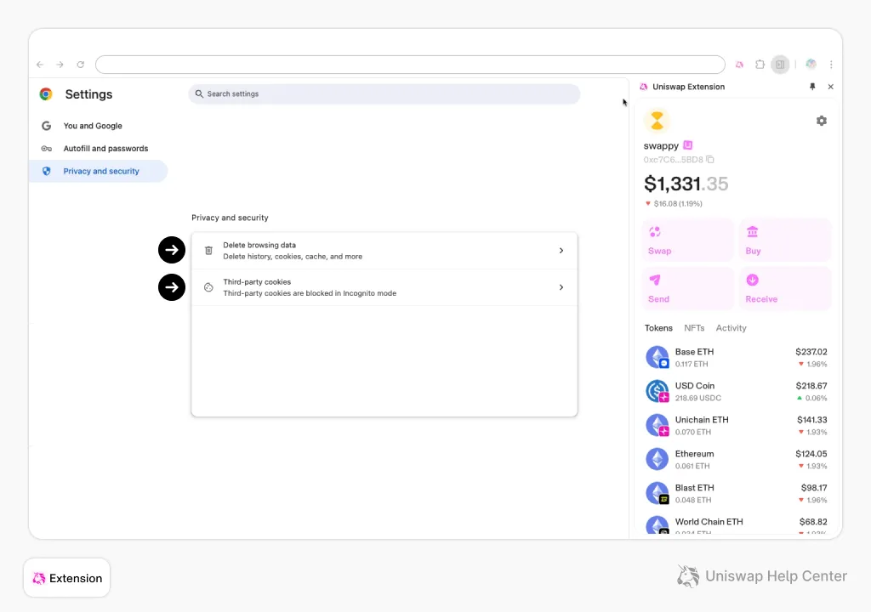Reload the page with the refresh icon
This screenshot has height=612, width=871.
[81, 65]
